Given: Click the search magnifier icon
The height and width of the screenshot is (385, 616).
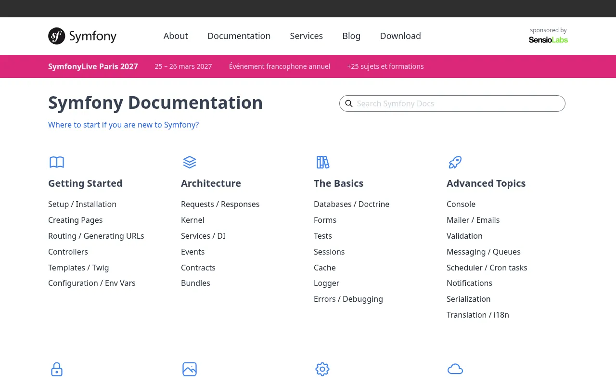Looking at the screenshot, I should pyautogui.click(x=349, y=103).
